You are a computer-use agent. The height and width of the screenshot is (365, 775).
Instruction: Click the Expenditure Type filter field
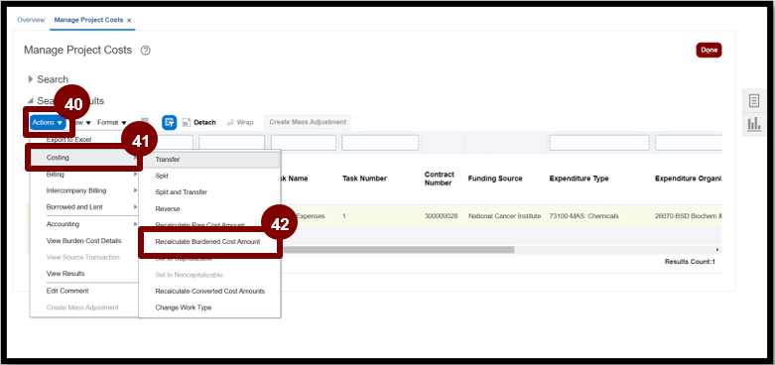(599, 143)
